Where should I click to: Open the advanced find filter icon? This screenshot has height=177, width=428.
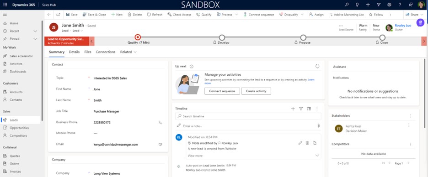(379, 5)
